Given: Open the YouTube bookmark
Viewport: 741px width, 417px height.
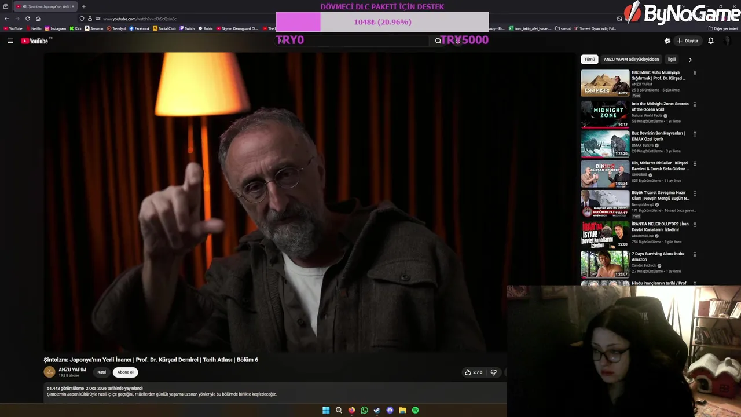Looking at the screenshot, I should point(13,28).
